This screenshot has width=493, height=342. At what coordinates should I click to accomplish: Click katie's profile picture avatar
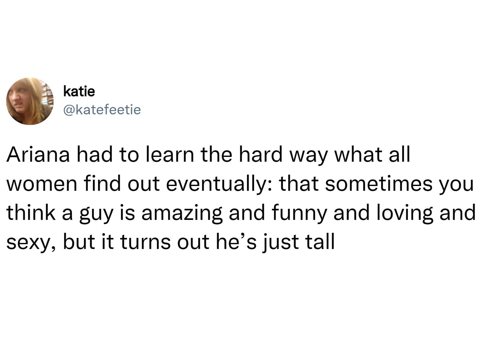coord(30,101)
